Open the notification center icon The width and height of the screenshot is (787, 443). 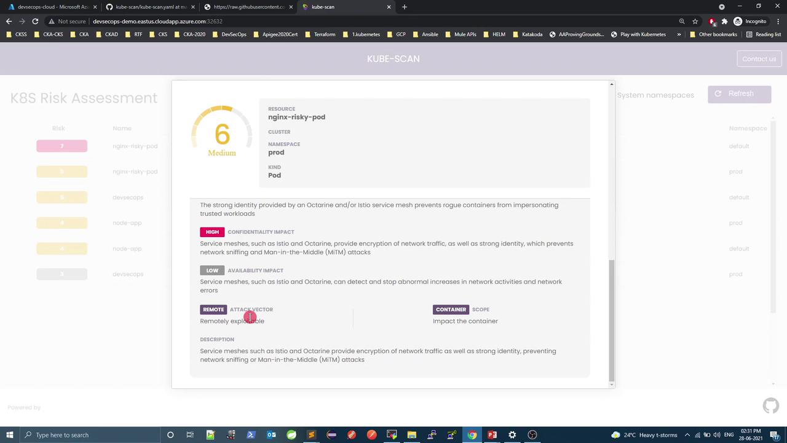775,435
